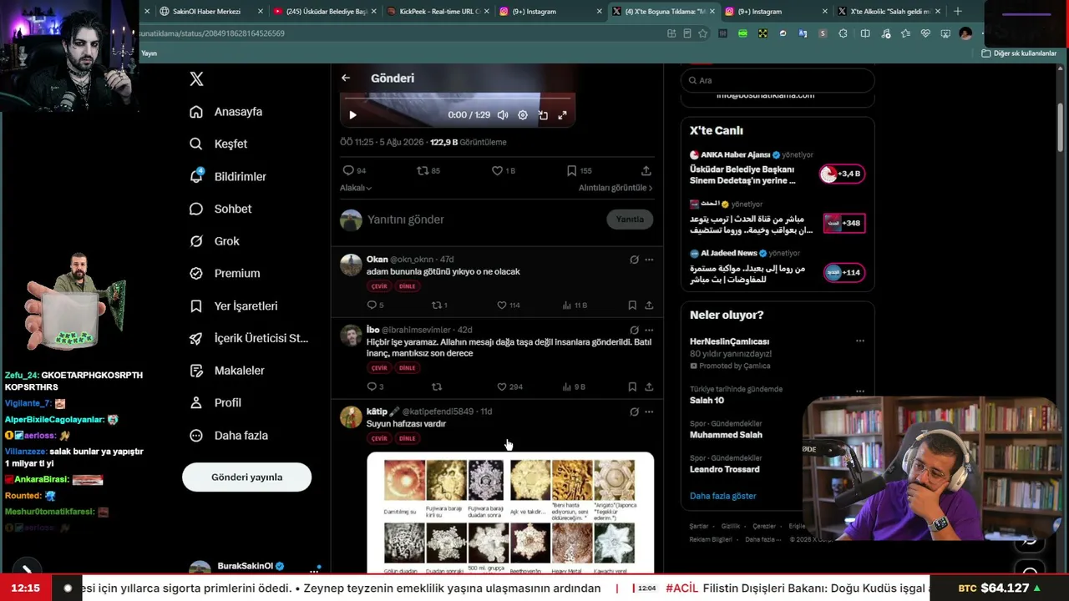Open Sohbet messages
1069x601 pixels.
coord(220,209)
